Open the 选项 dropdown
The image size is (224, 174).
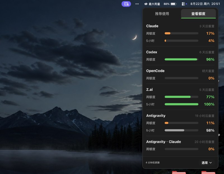207,163
